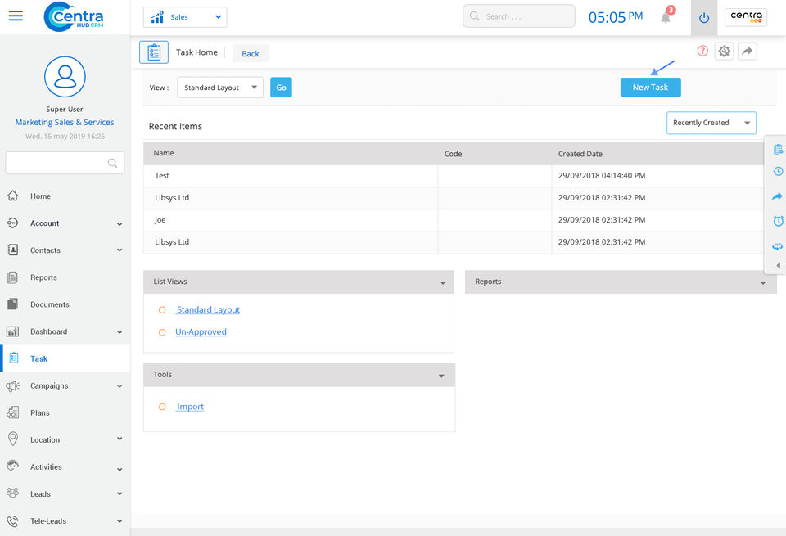Image resolution: width=786 pixels, height=536 pixels.
Task: Open the Documents sidebar item
Action: (65, 304)
